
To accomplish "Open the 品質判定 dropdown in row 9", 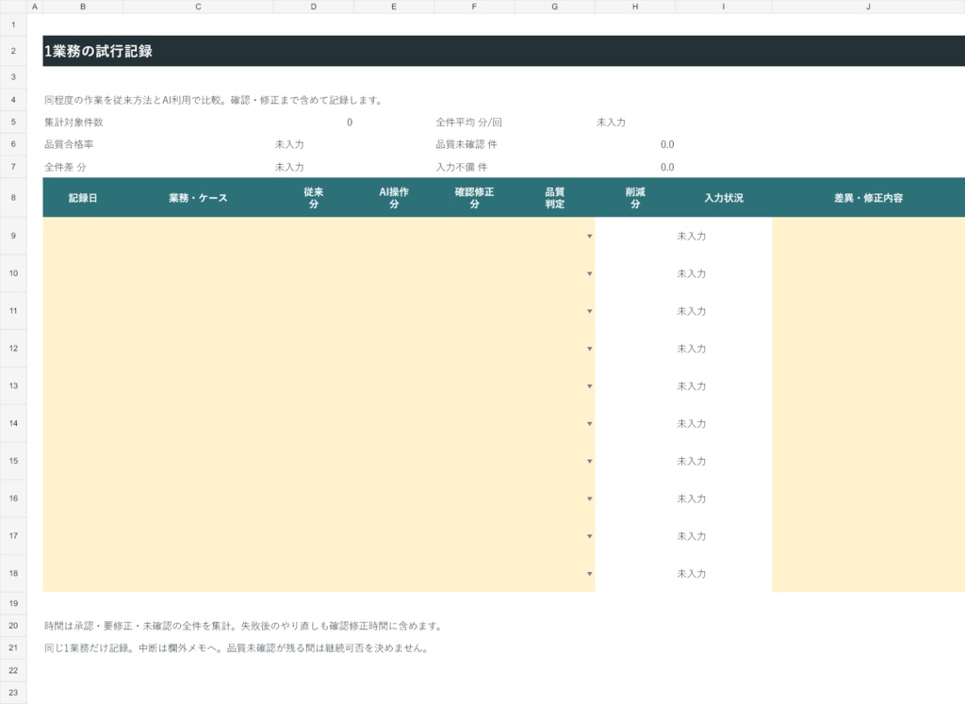I will tap(589, 237).
